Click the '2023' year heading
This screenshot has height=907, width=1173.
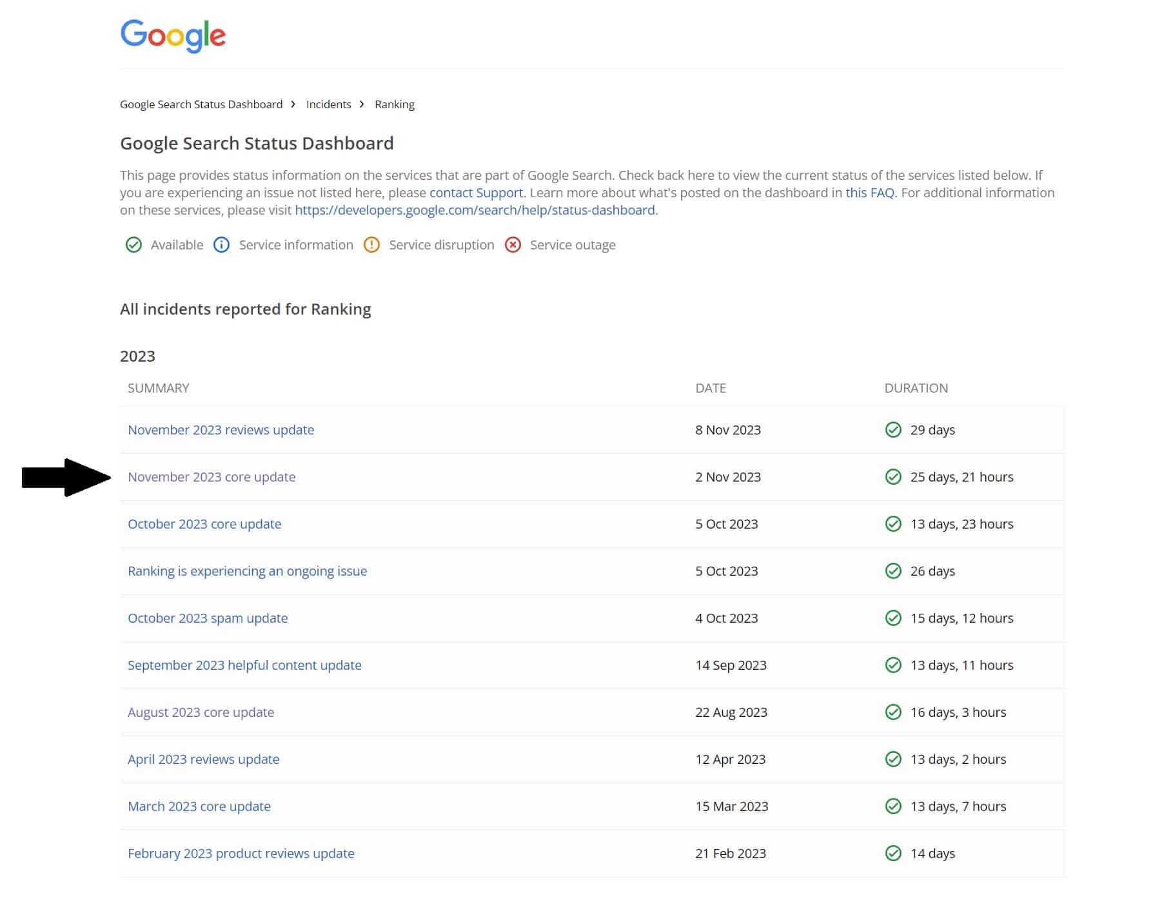click(x=137, y=356)
